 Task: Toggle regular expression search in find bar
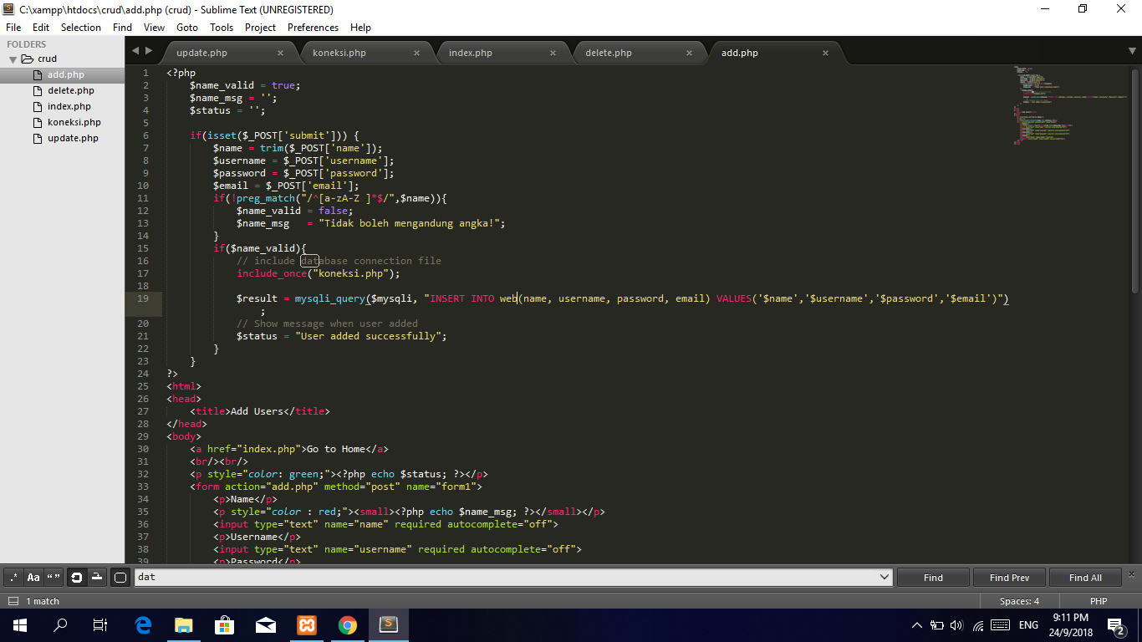[x=13, y=577]
